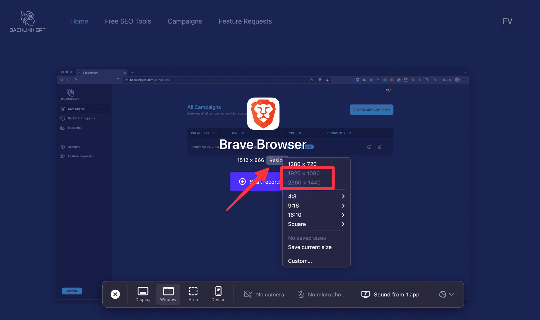Toggle Sound from 1 app
Image resolution: width=540 pixels, height=320 pixels.
tap(390, 294)
